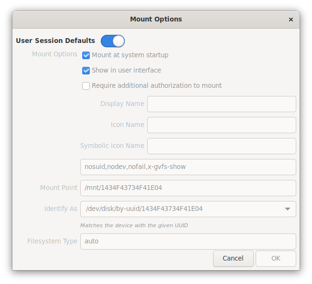
Task: Click Require additional authorization label text
Action: pyautogui.click(x=157, y=85)
